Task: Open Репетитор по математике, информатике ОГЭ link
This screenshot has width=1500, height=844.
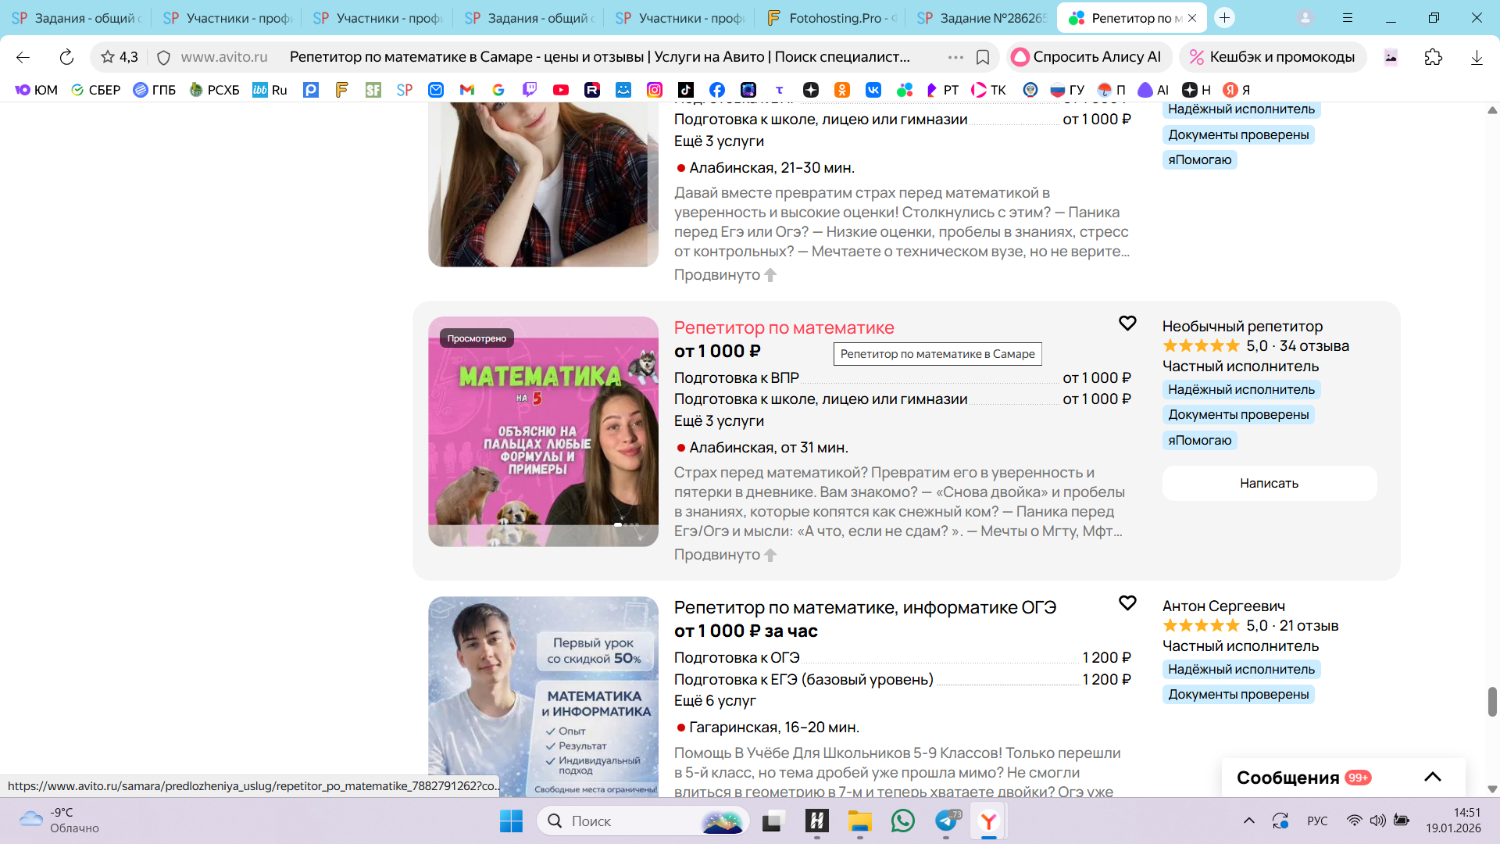Action: 865,607
